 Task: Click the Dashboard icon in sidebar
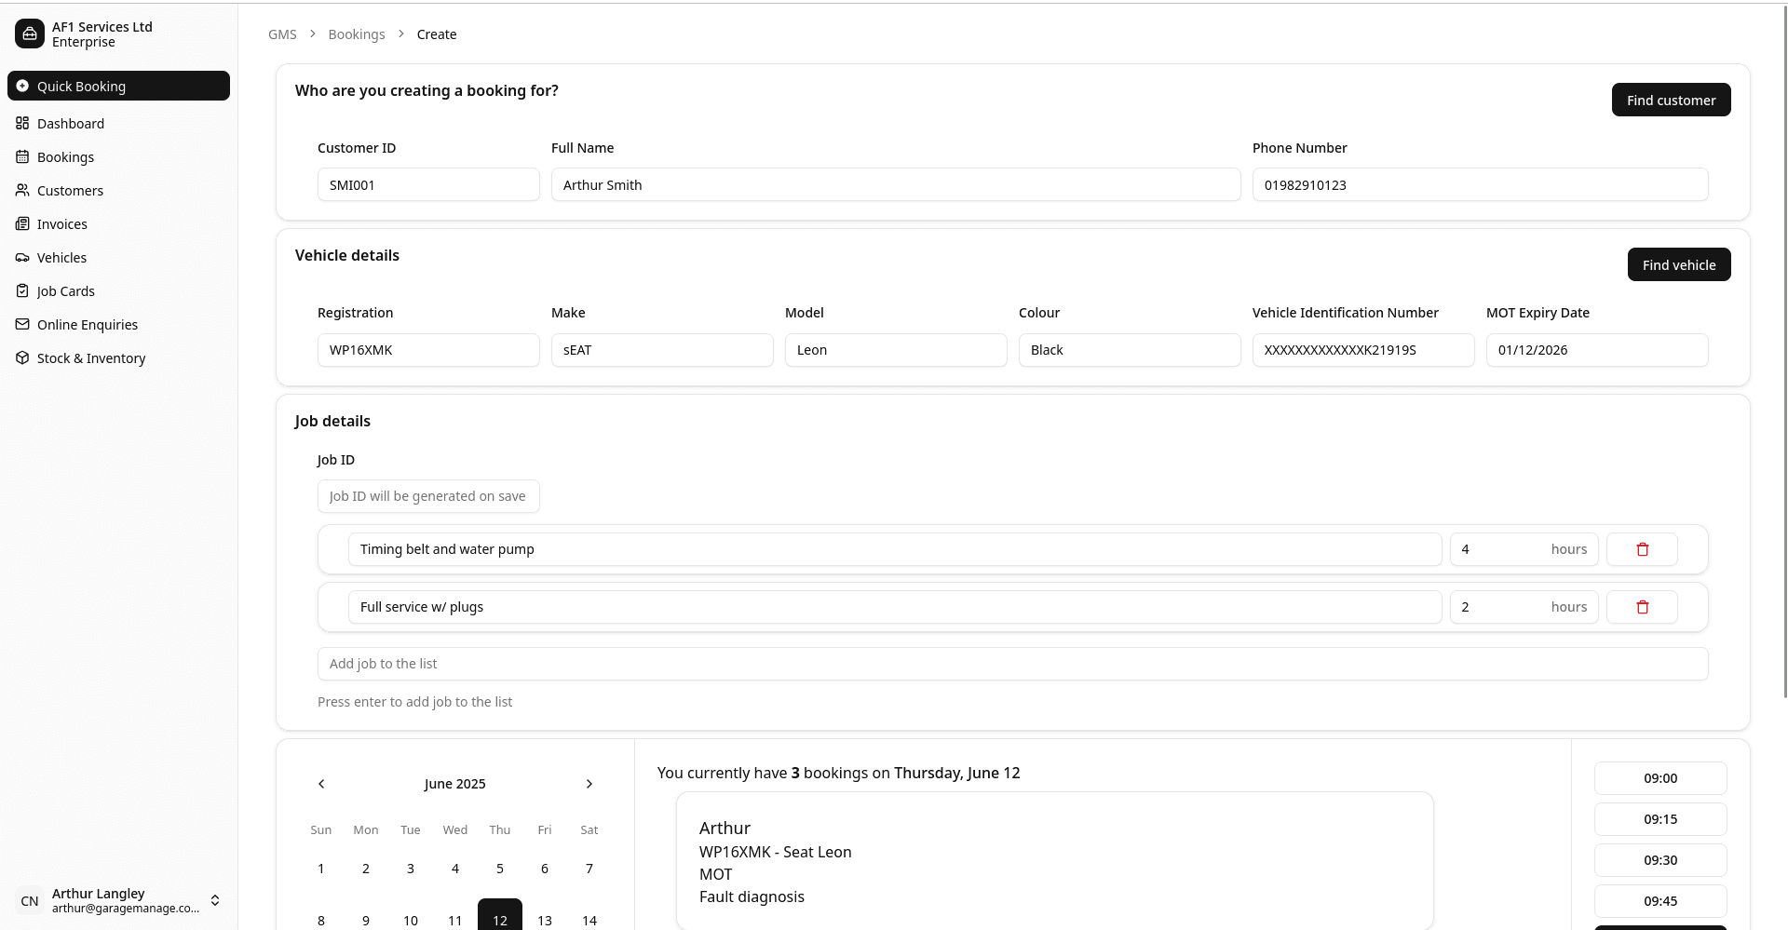click(22, 124)
